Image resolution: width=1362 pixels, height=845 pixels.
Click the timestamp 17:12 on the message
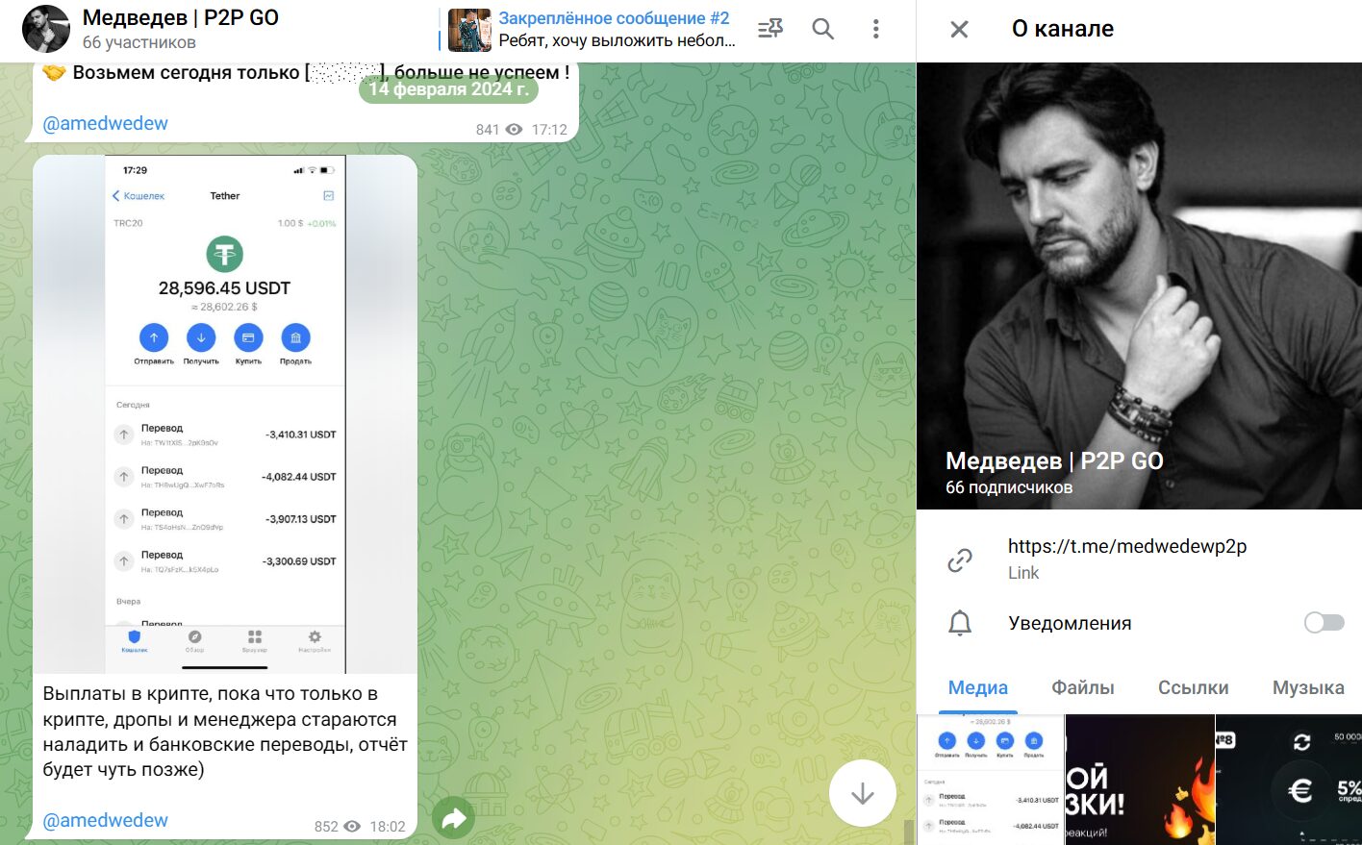(549, 130)
